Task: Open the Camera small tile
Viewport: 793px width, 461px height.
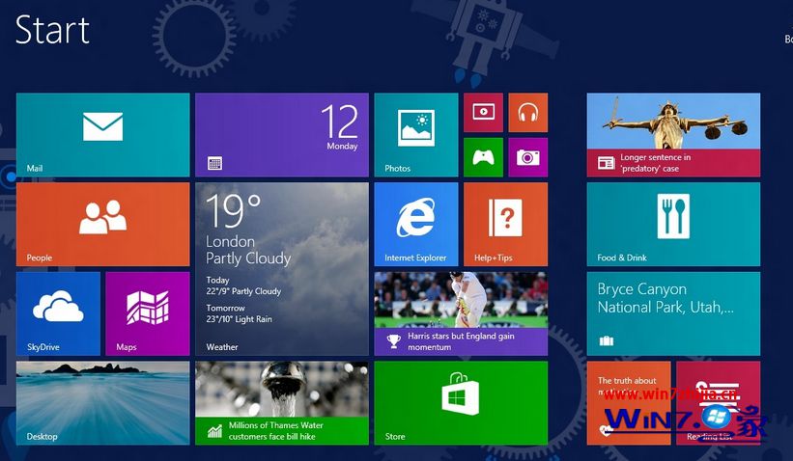Action: [528, 157]
